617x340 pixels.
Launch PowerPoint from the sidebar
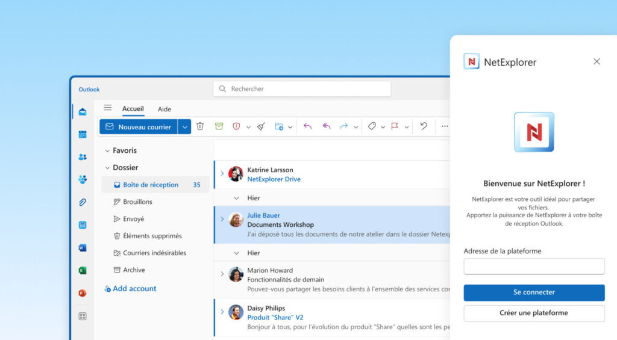tap(82, 293)
